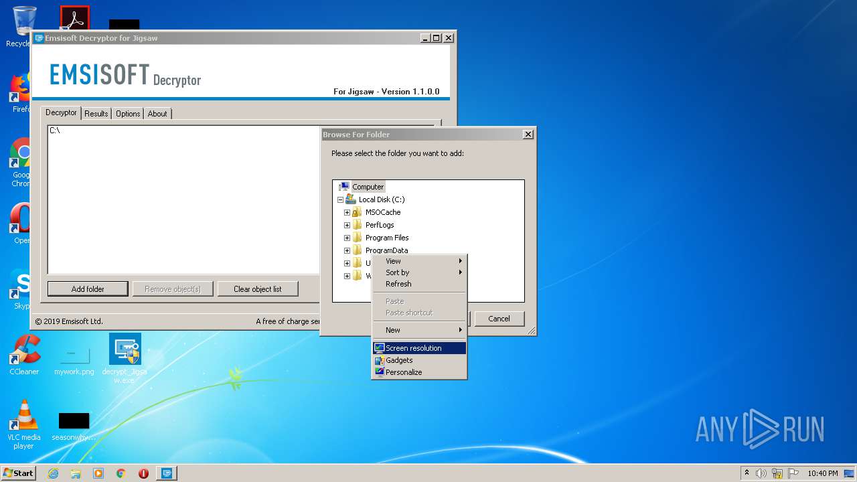Expand the Users folder node
857x482 pixels.
click(x=347, y=263)
